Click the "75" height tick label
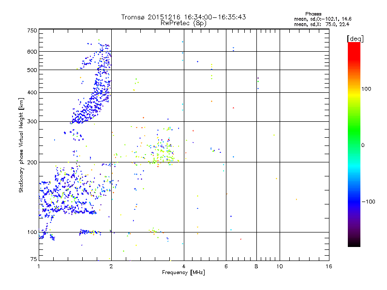The width and height of the screenshot is (387, 290). pyautogui.click(x=34, y=259)
